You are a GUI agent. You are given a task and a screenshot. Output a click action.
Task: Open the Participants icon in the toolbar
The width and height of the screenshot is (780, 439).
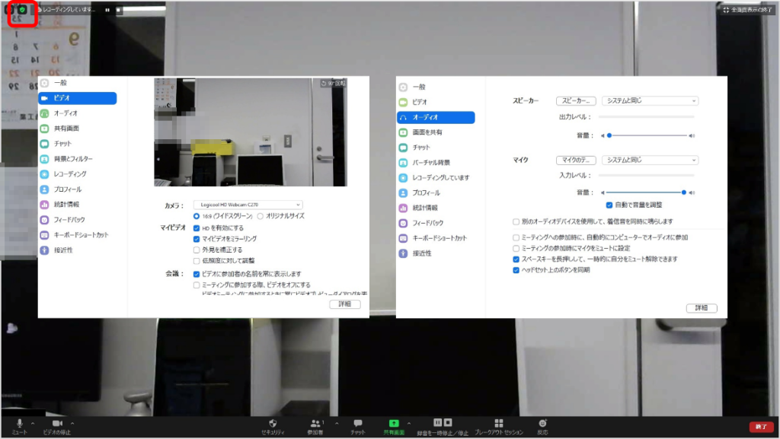point(315,423)
